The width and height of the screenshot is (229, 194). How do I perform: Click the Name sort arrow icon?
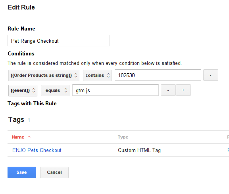pos(29,137)
